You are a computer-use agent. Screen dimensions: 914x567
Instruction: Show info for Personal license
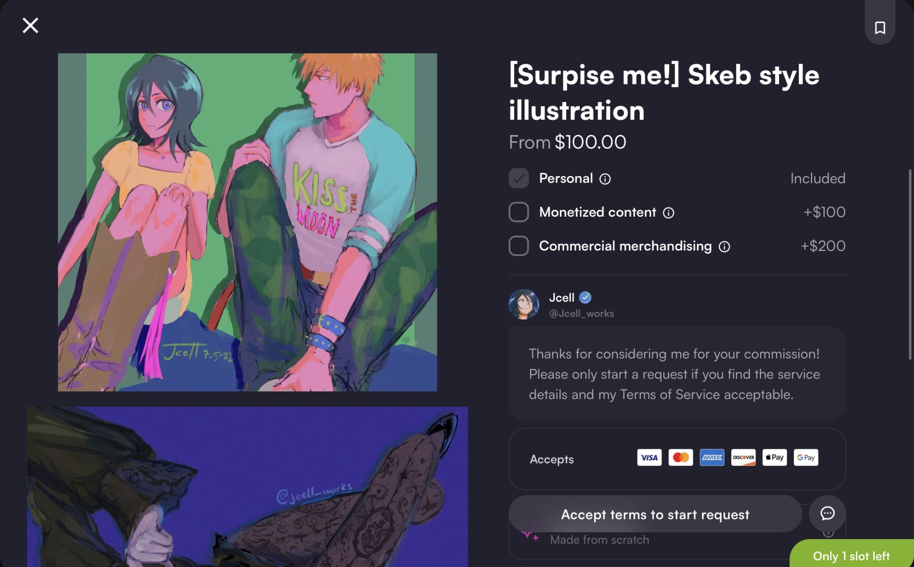(605, 179)
